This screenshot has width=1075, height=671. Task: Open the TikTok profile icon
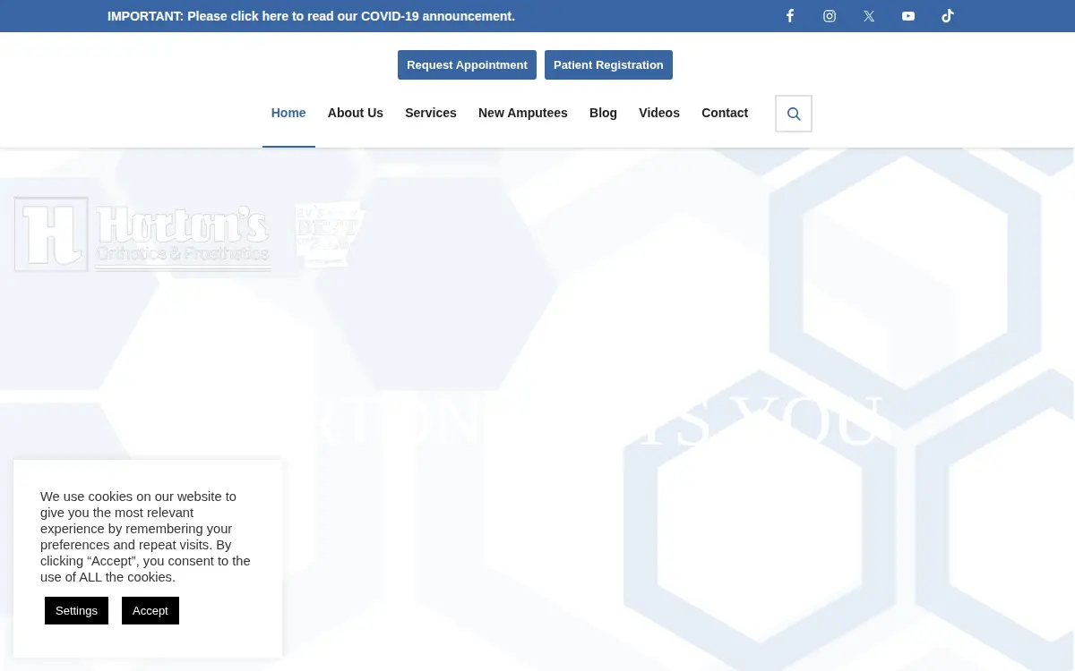[948, 16]
